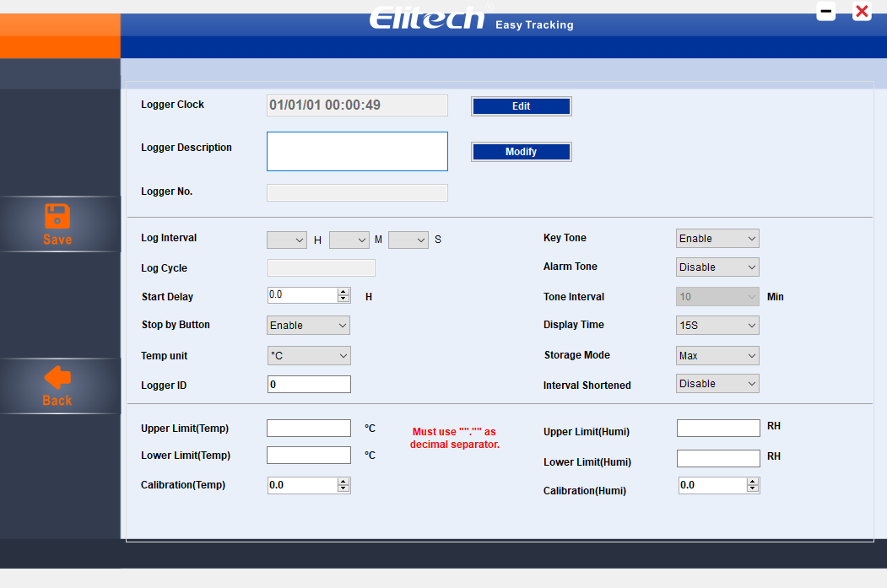Expand the Alarm Tone dropdown
887x588 pixels.
coord(717,267)
